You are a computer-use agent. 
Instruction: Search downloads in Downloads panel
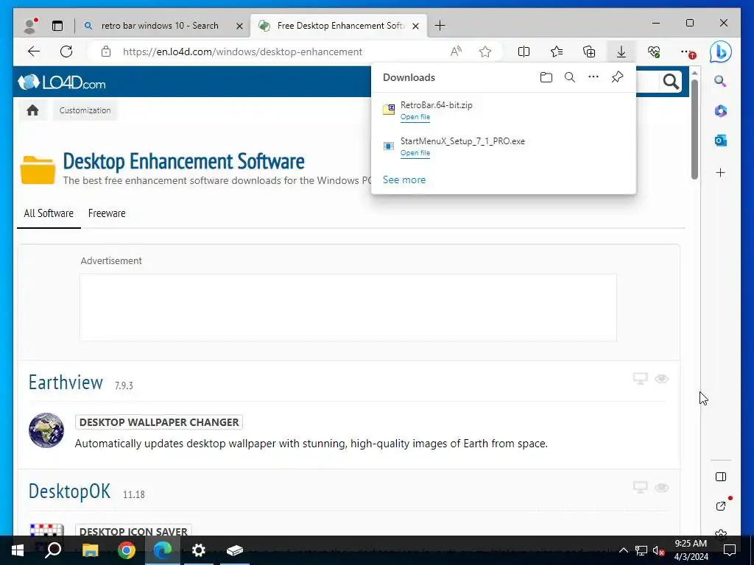[570, 77]
